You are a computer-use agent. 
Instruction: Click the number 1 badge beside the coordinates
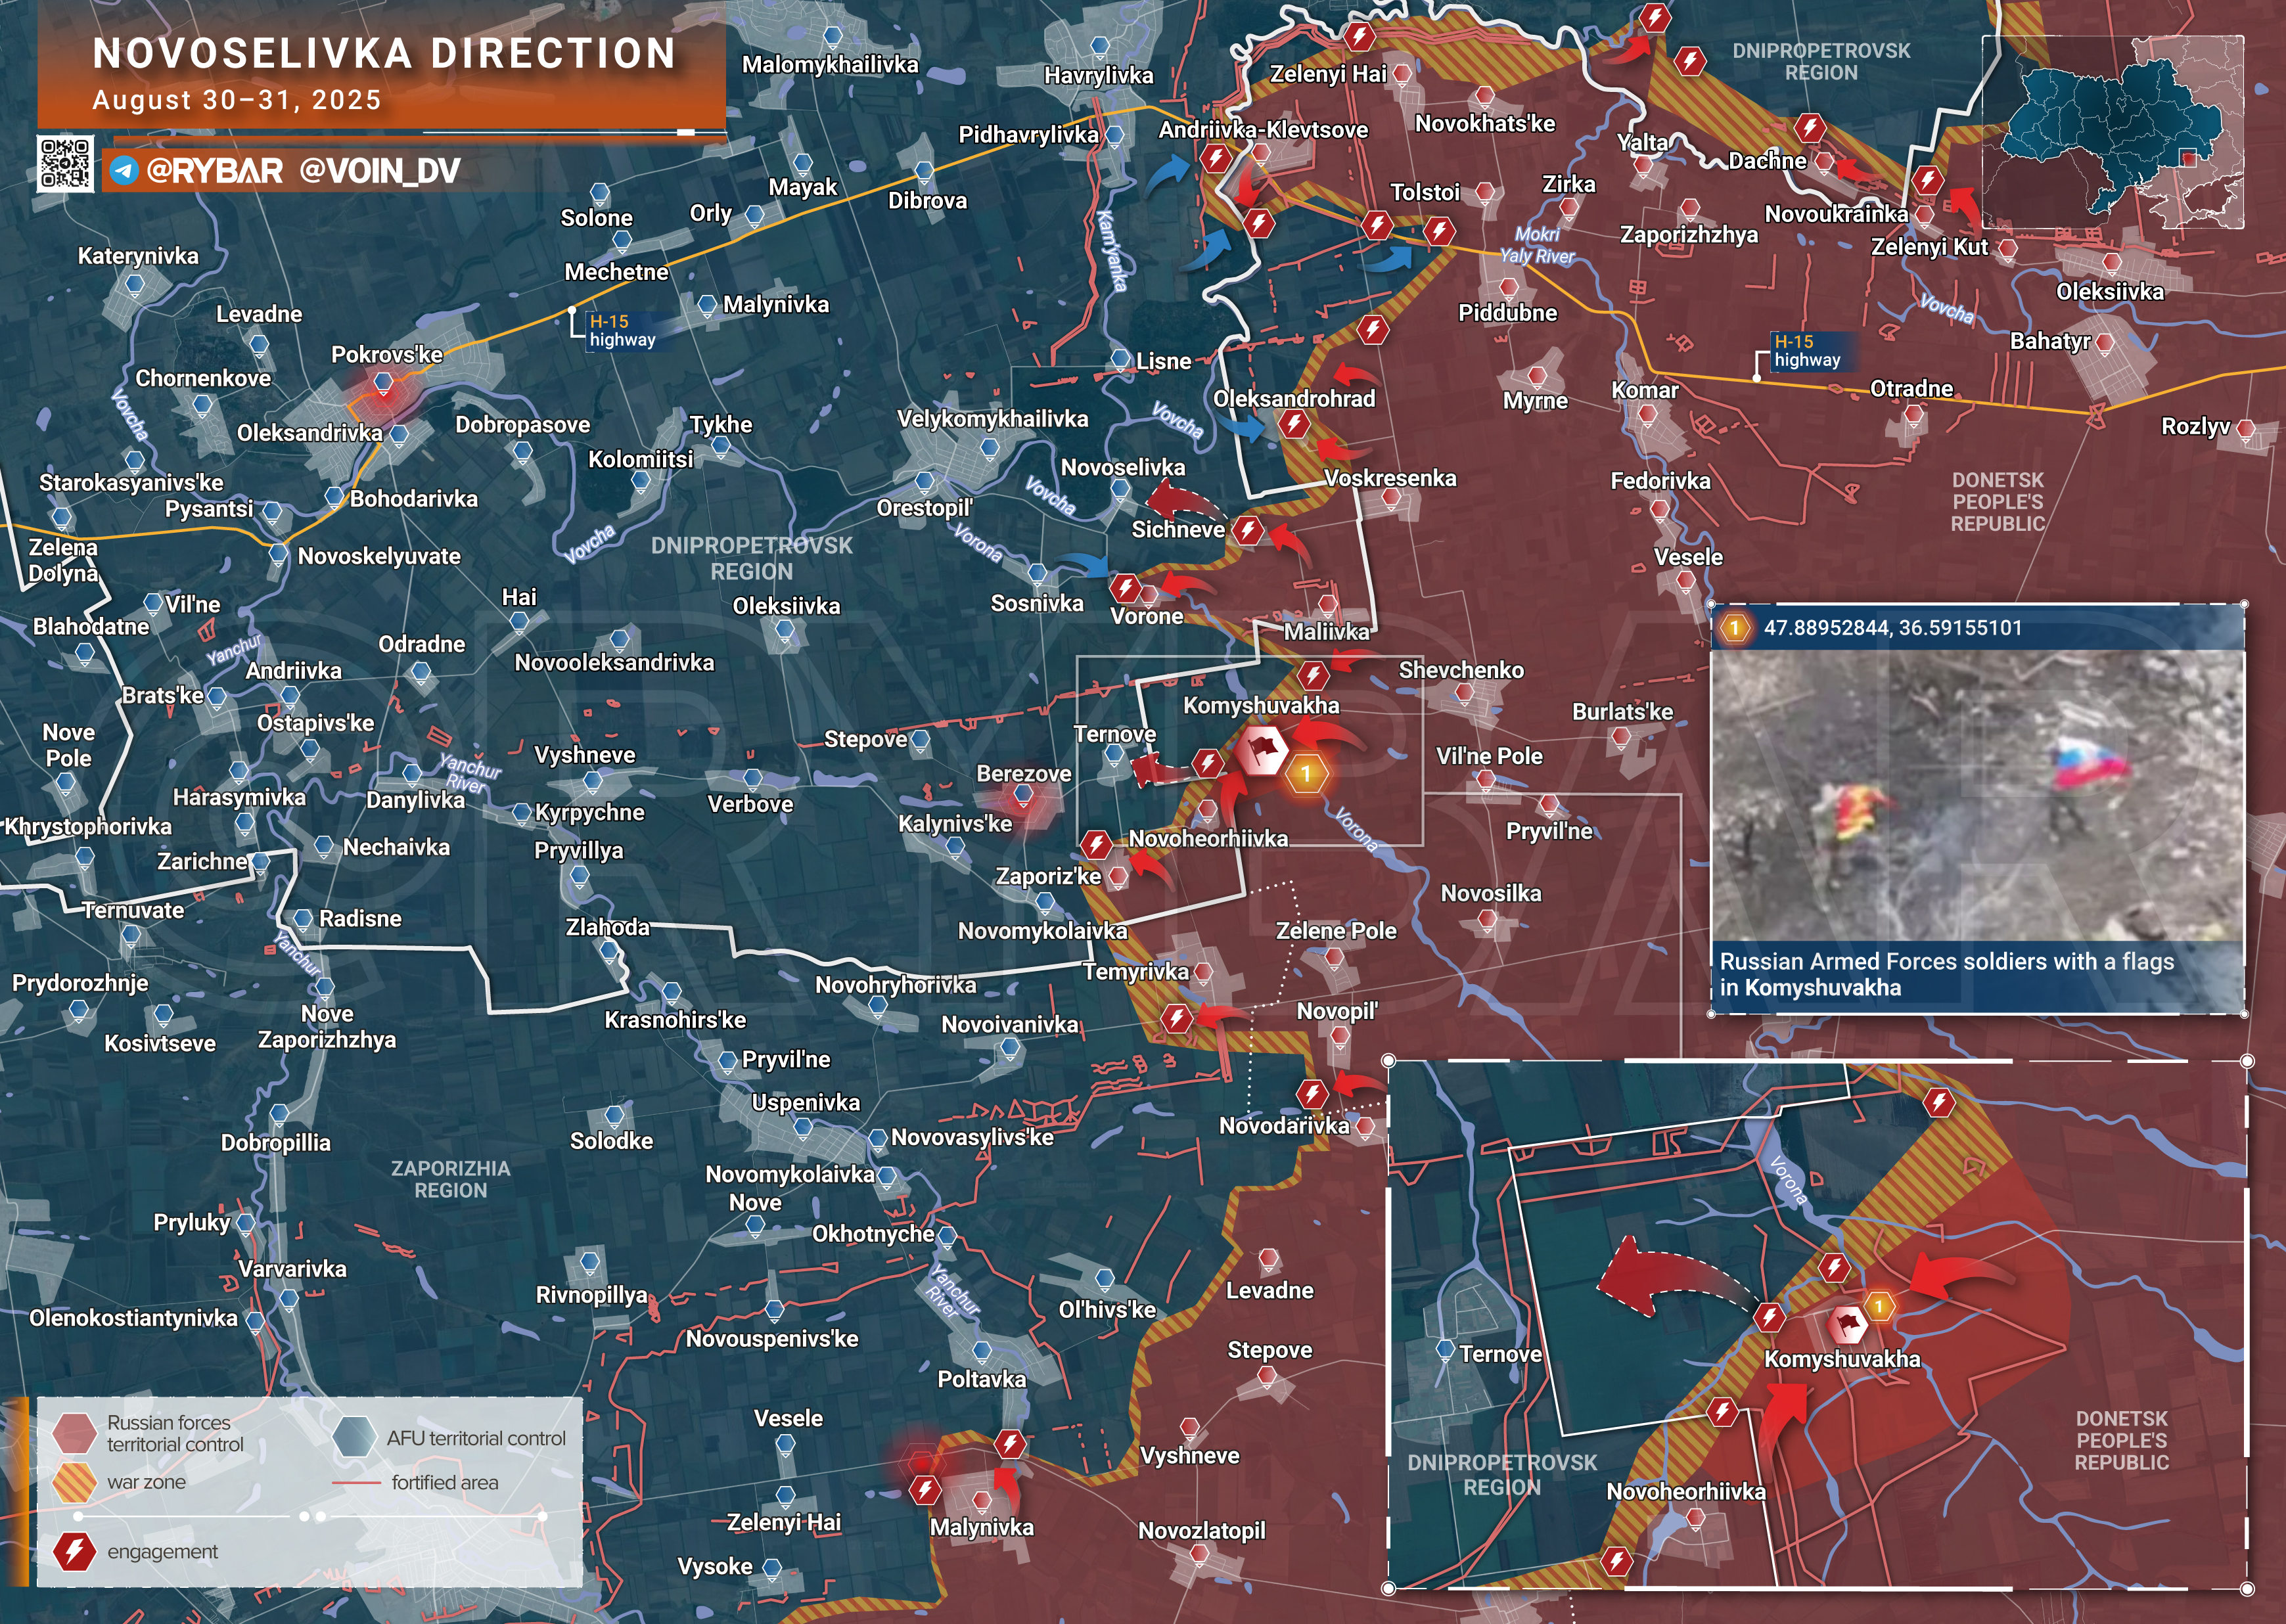click(1735, 628)
